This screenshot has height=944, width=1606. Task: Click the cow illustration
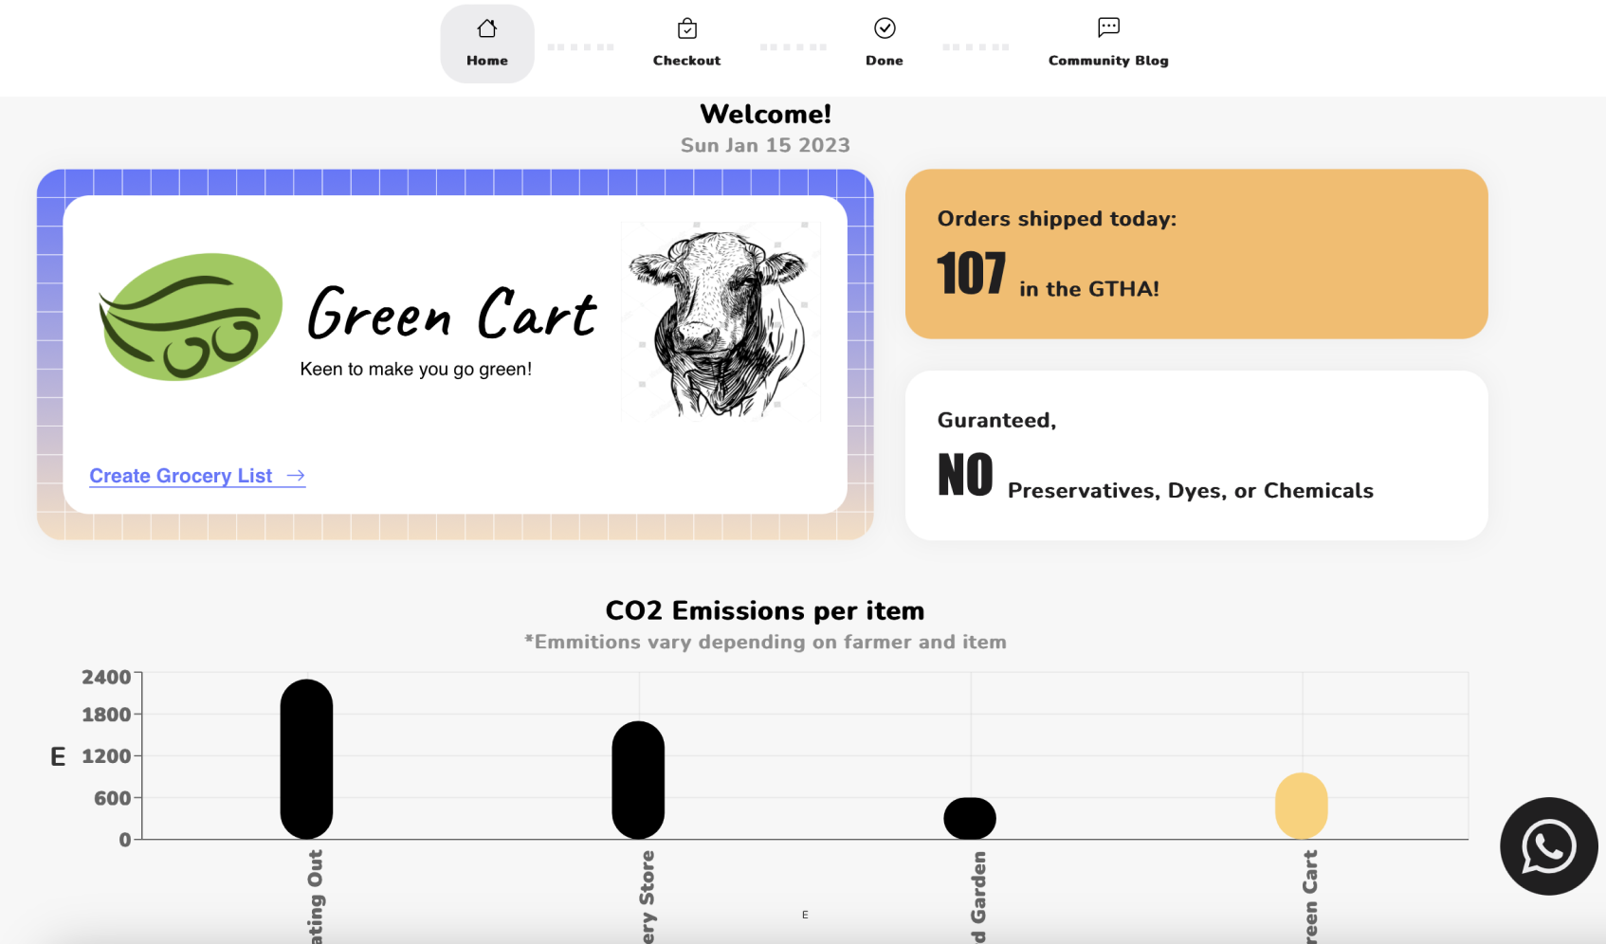pyautogui.click(x=721, y=319)
